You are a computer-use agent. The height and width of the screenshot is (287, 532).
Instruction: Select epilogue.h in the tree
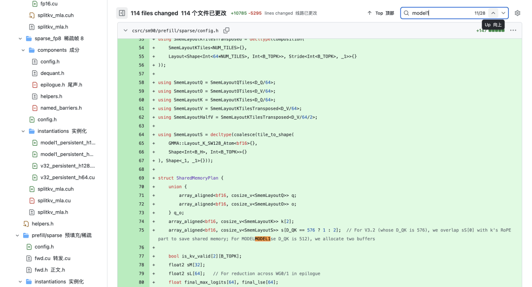52,85
